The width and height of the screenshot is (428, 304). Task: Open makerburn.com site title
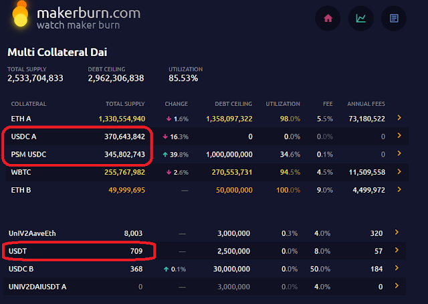coord(89,13)
